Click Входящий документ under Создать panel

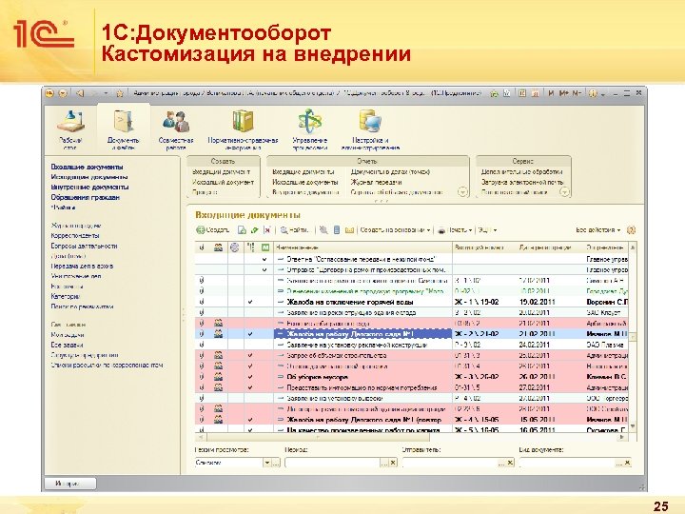[x=222, y=171]
